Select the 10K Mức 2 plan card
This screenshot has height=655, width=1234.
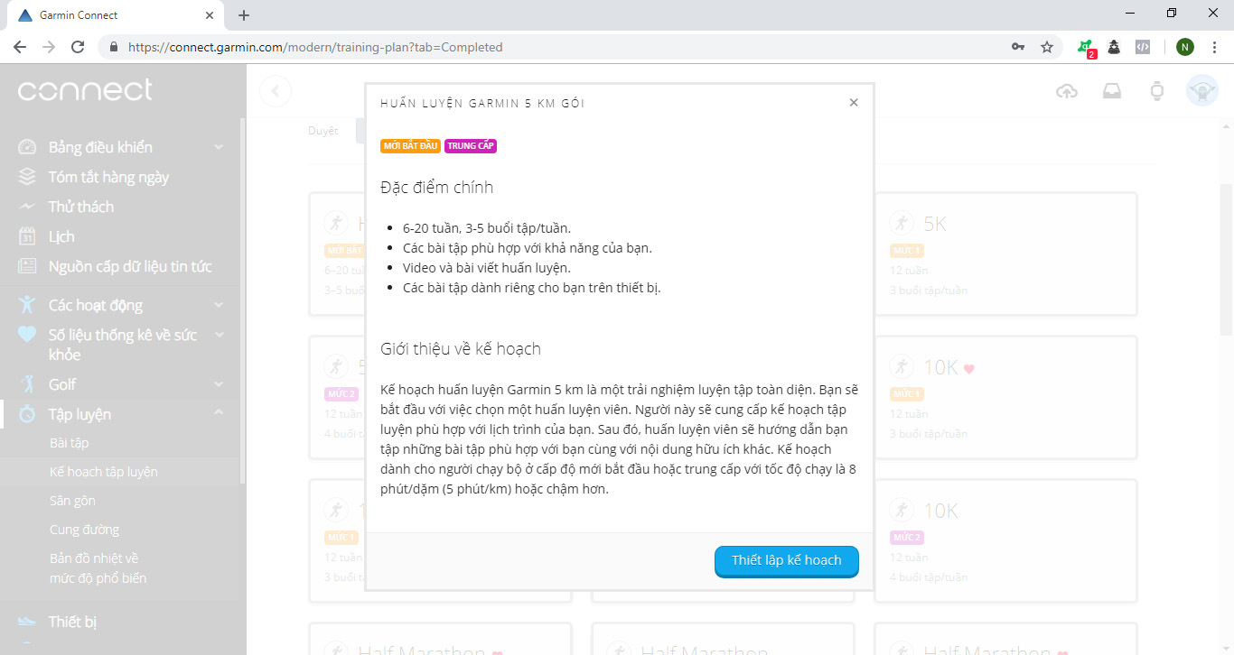pos(1005,541)
